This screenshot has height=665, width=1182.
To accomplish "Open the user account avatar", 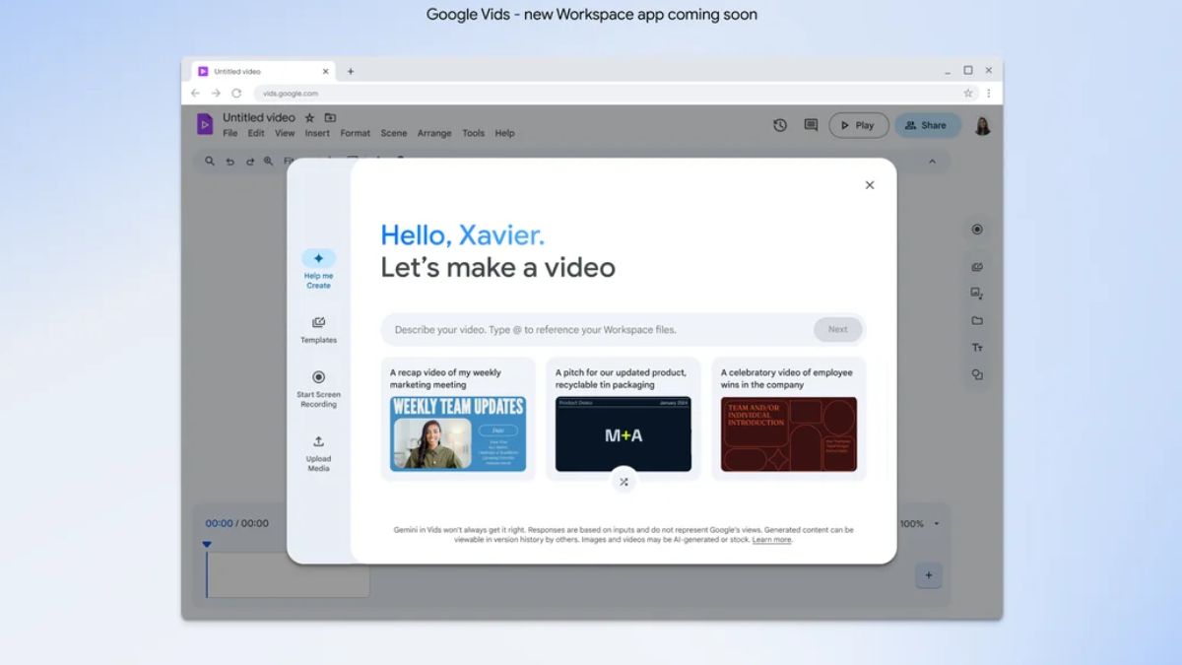I will [x=982, y=125].
